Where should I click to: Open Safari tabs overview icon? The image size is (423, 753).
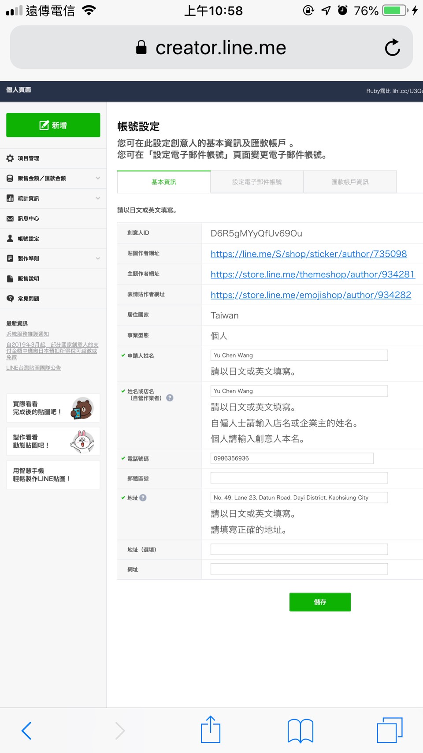390,731
